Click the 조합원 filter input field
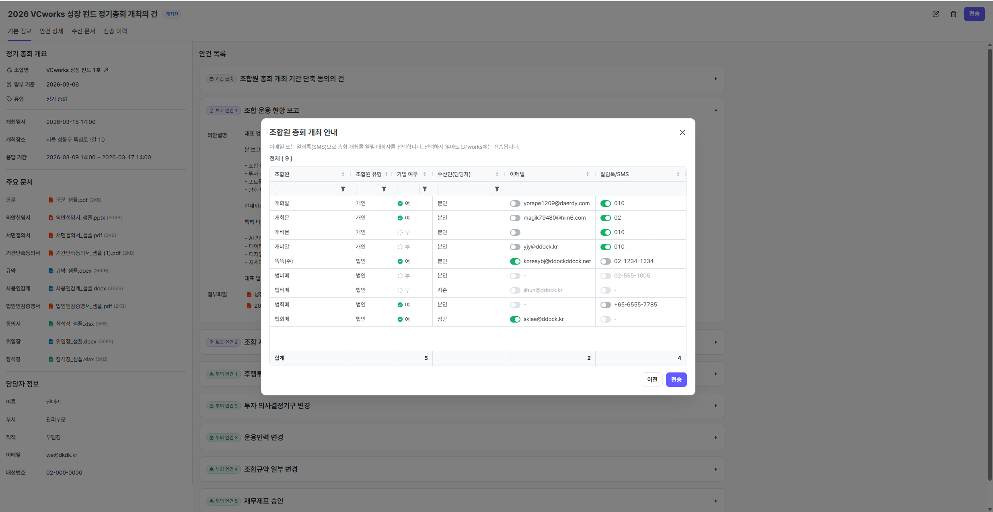The image size is (993, 512). (306, 189)
